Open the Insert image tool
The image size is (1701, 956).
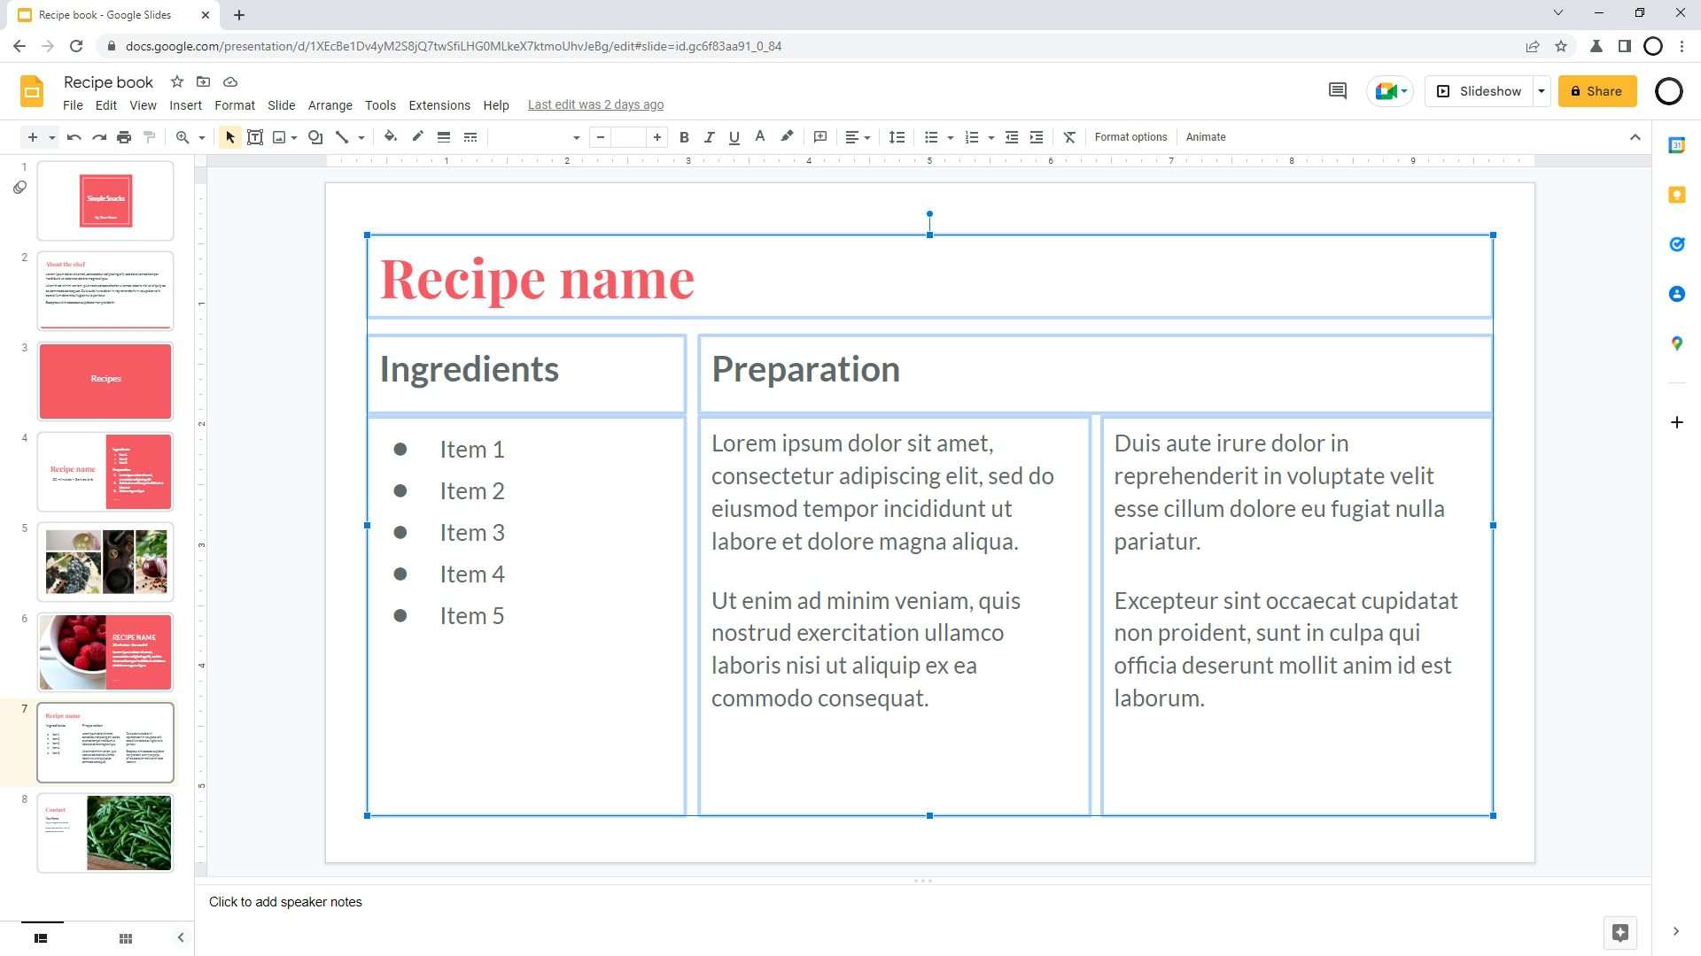coord(281,137)
